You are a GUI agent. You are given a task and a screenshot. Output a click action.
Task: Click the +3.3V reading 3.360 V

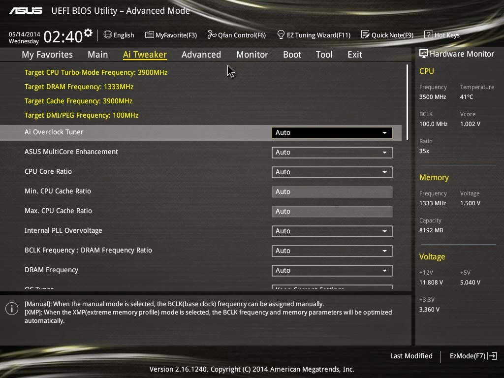point(429,310)
